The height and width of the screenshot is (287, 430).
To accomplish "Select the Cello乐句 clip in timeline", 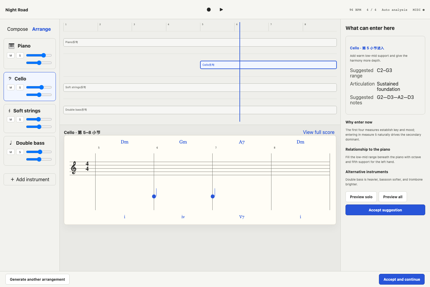I will coord(268,65).
